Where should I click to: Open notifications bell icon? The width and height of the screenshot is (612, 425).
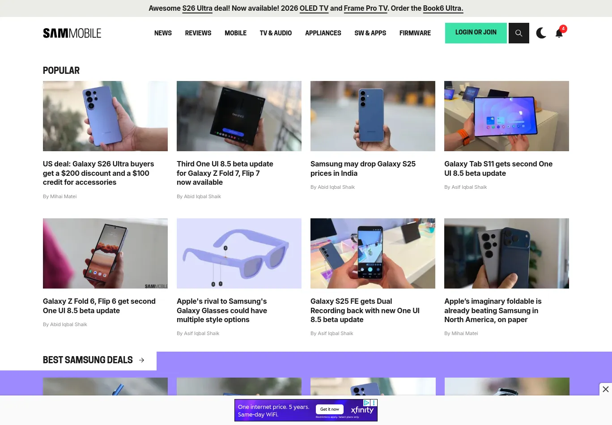click(x=559, y=33)
